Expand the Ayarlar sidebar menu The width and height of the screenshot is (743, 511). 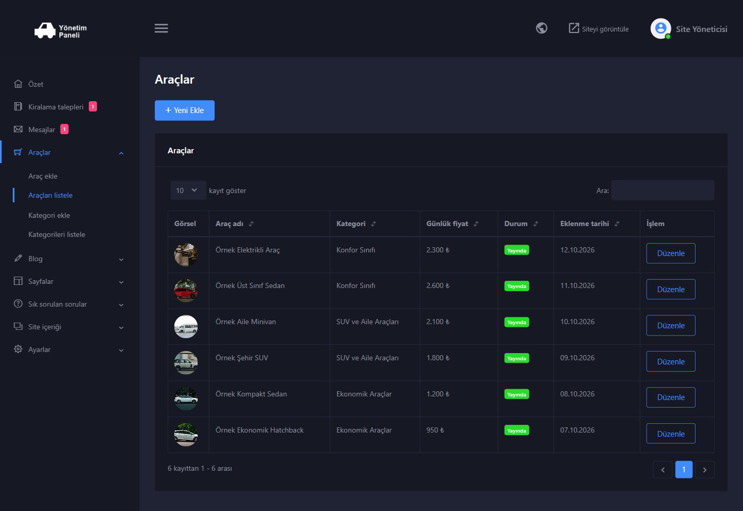[x=70, y=349]
